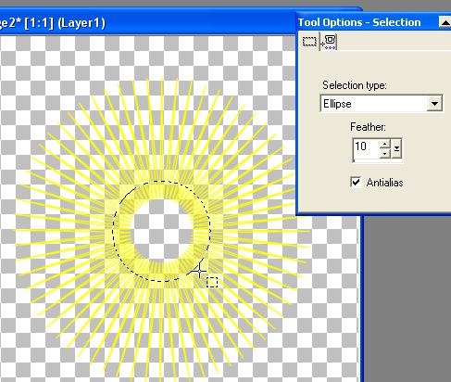The height and width of the screenshot is (382, 451).
Task: Decrease the Feather value with the down arrow
Action: (384, 153)
